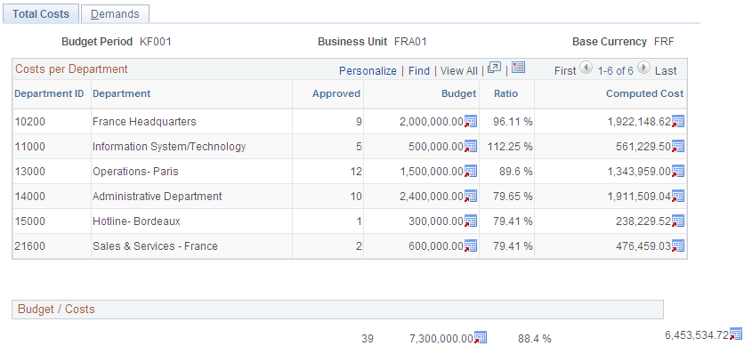Click France Headquarters department name
The width and height of the screenshot is (752, 354).
(144, 122)
